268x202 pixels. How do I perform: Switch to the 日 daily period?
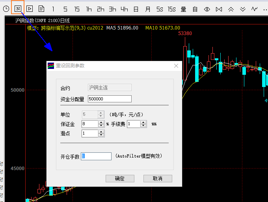[x=136, y=9]
